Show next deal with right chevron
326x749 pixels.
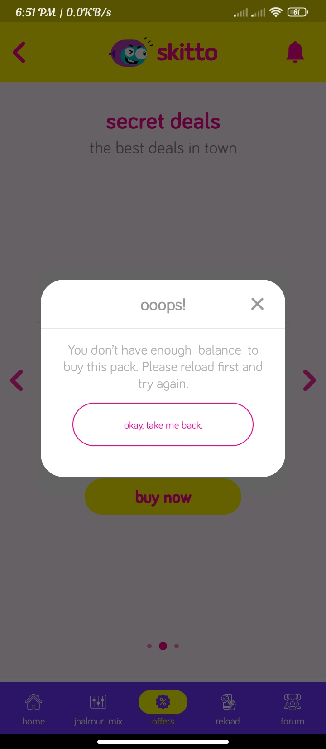(x=310, y=380)
